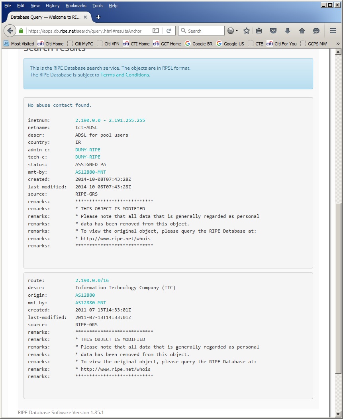Viewport: 343px width, 419px height.
Task: Show bookmarks list icon in toolbar
Action: pos(259,31)
